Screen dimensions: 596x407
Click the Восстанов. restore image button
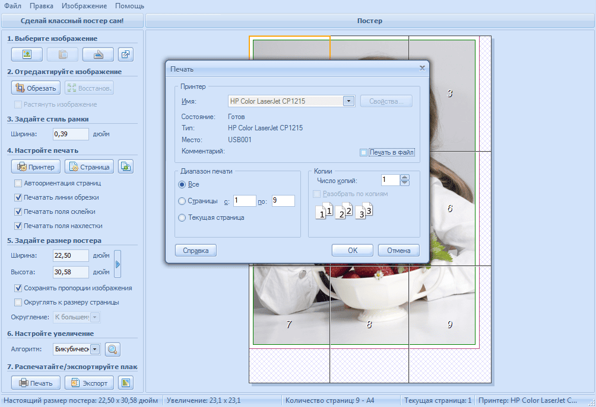click(89, 88)
